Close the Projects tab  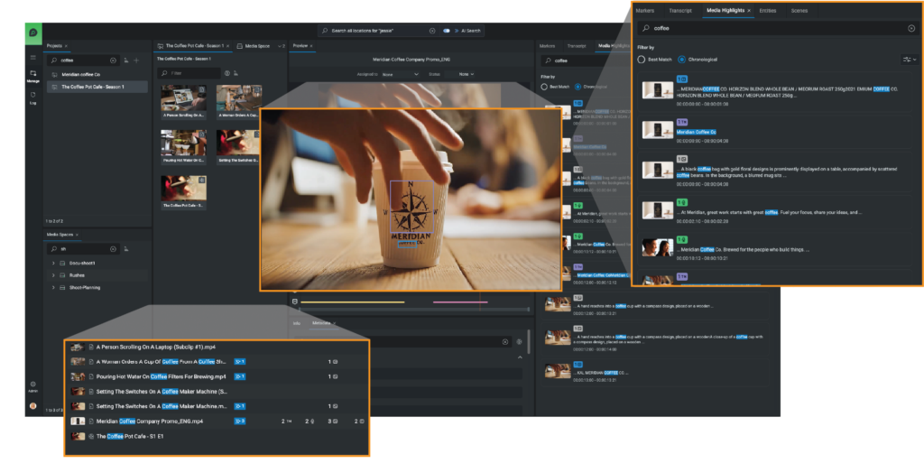(66, 46)
